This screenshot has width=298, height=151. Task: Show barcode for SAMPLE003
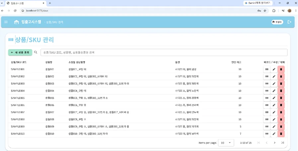tap(267, 84)
